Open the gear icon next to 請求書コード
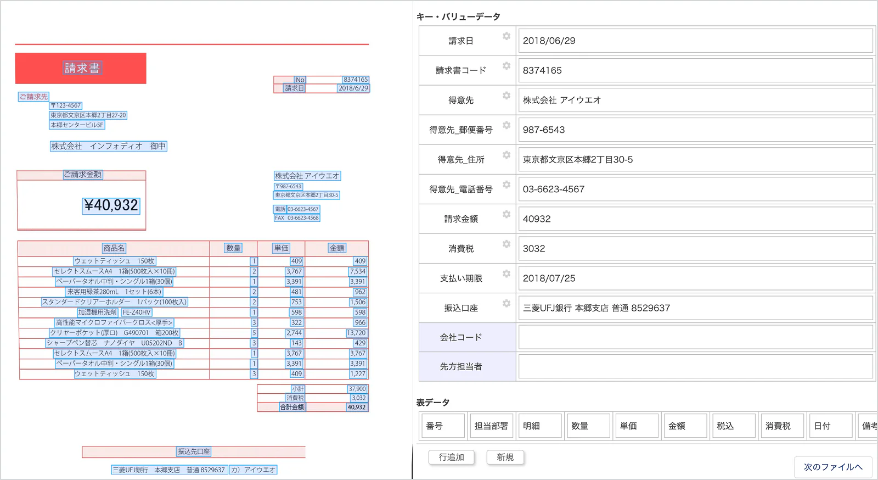The width and height of the screenshot is (878, 480). point(506,66)
